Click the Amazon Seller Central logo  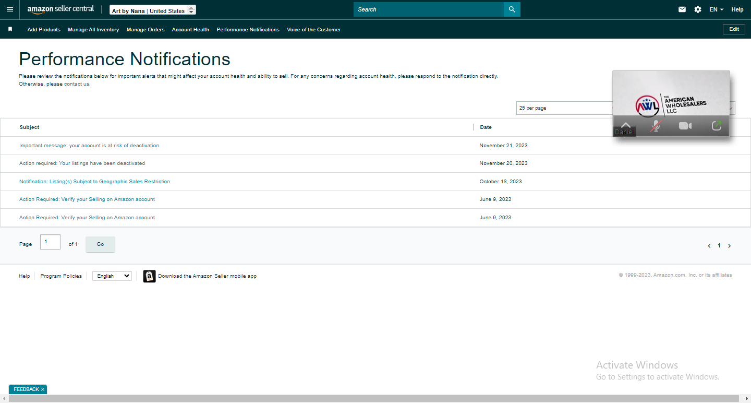61,9
